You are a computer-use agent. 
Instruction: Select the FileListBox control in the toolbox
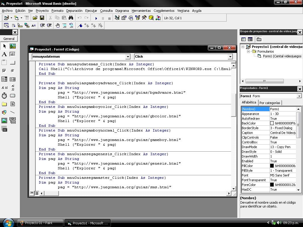click(x=12, y=104)
